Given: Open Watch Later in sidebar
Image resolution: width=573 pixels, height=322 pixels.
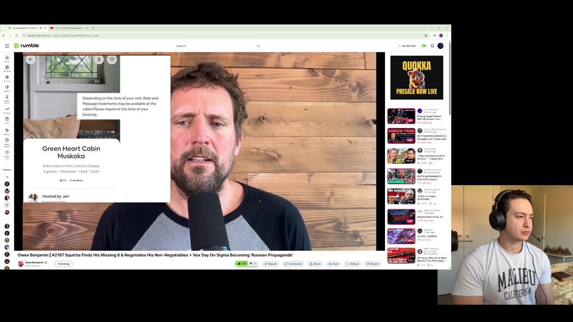Looking at the screenshot, I should 7,155.
